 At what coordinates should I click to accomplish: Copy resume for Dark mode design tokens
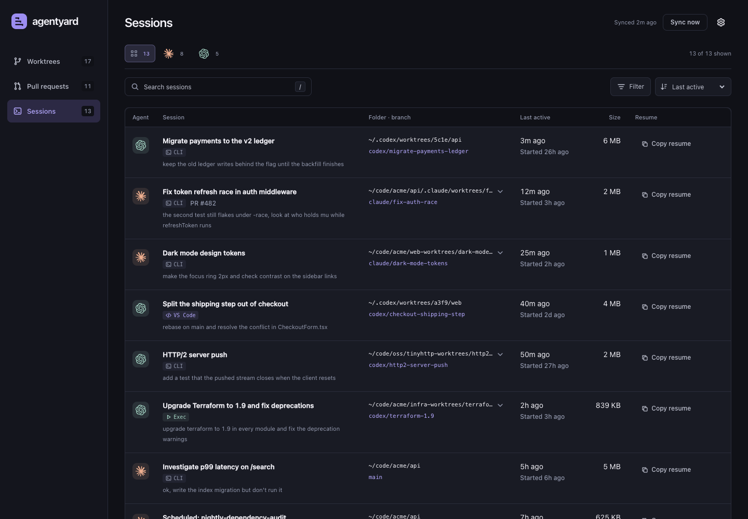(x=666, y=256)
